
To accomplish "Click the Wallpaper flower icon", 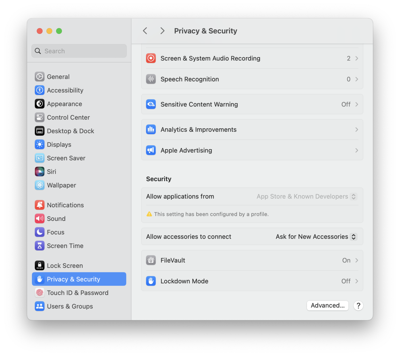I will (39, 185).
